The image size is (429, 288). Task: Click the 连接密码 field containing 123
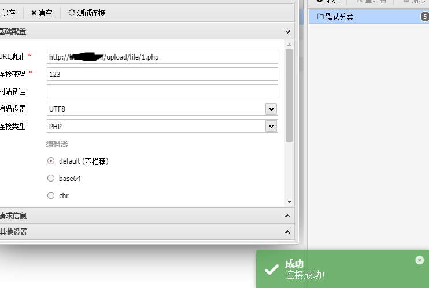pyautogui.click(x=162, y=74)
